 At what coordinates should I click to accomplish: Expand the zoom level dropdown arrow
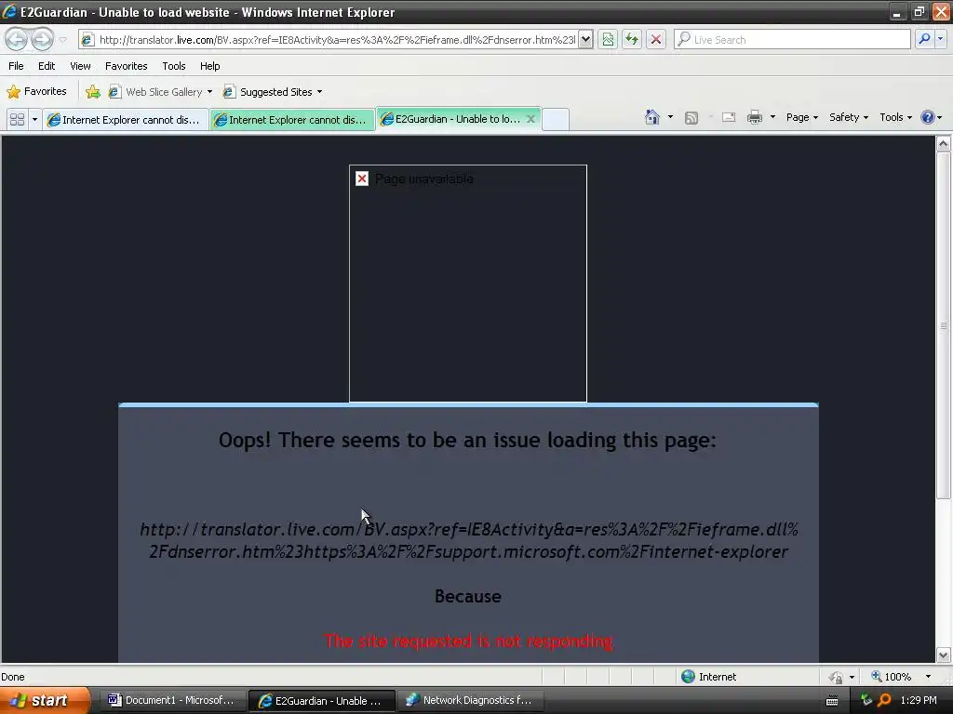928,677
